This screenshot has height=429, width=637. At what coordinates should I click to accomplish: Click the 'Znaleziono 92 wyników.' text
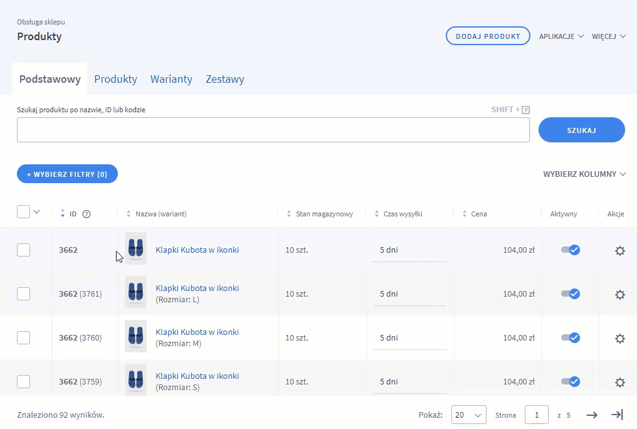click(x=61, y=415)
